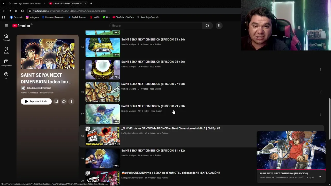Open Facebook bookmark

click(x=16, y=17)
